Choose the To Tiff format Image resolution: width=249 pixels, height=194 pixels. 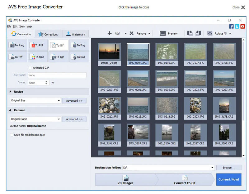tap(17, 57)
